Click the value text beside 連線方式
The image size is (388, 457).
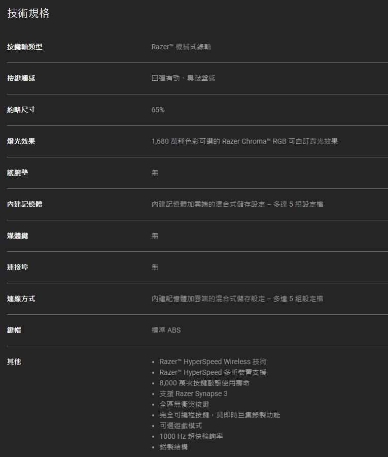(x=237, y=299)
